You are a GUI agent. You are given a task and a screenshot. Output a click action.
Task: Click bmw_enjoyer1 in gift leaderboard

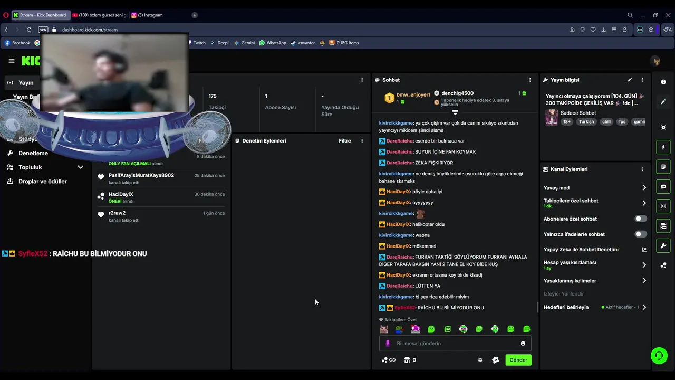[413, 94]
